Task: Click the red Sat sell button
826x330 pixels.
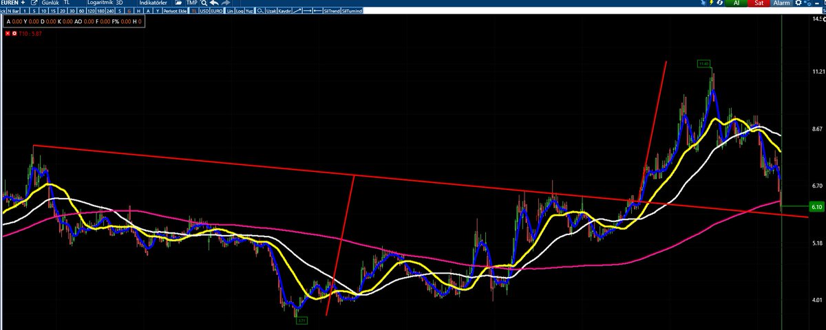Action: click(x=759, y=3)
